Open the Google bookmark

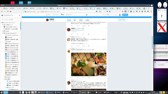tap(8, 42)
